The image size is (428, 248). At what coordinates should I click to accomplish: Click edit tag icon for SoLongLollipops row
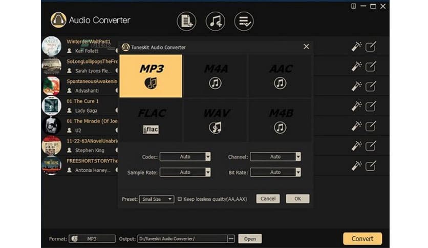[371, 67]
